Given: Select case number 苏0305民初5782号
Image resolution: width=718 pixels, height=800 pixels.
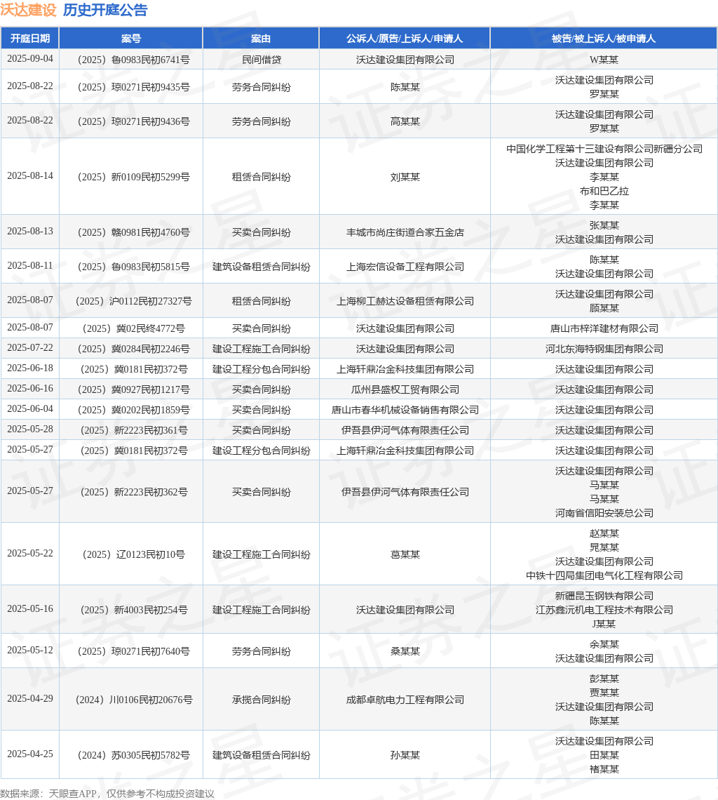Looking at the screenshot, I should point(134,756).
